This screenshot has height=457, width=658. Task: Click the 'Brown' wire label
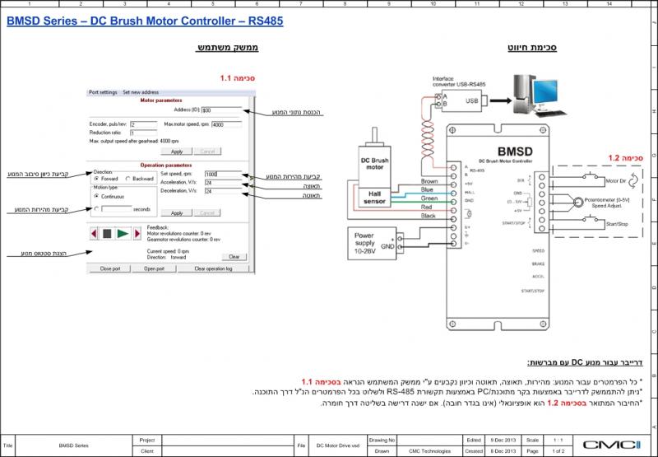429,181
